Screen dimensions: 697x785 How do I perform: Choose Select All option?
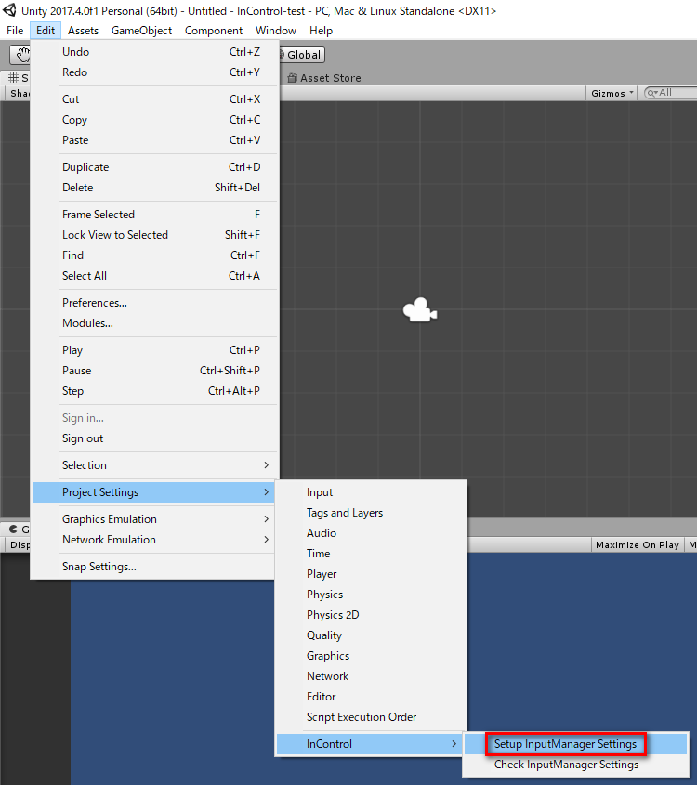153,276
